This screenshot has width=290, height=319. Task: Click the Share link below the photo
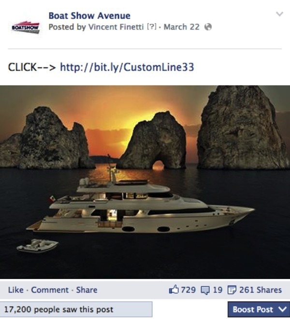(x=87, y=290)
